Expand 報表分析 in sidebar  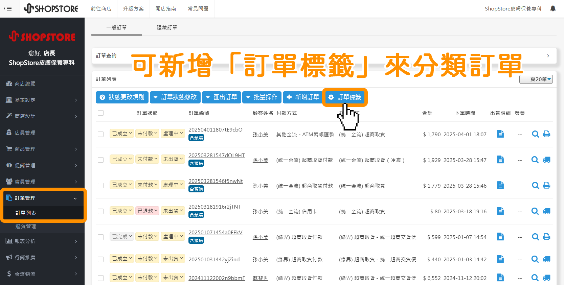42,241
